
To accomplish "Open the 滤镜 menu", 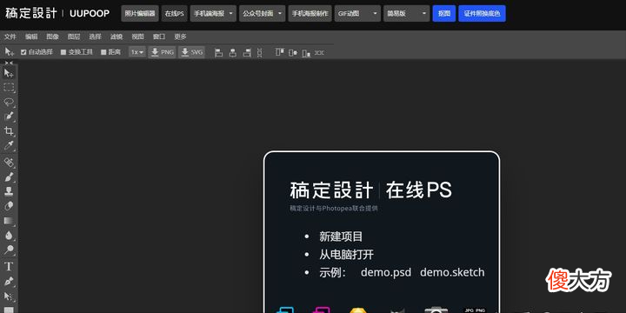I will pyautogui.click(x=117, y=37).
